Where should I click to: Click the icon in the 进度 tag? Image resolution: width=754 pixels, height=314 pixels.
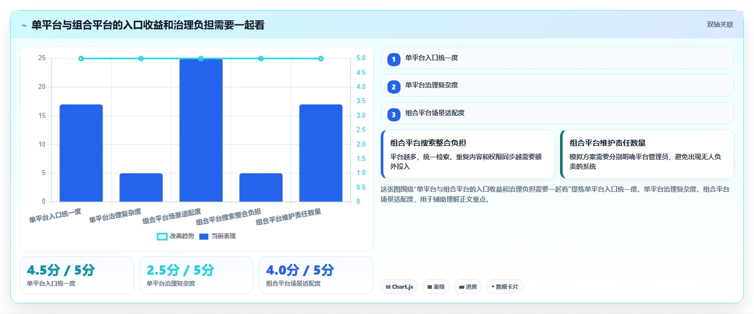[461, 287]
